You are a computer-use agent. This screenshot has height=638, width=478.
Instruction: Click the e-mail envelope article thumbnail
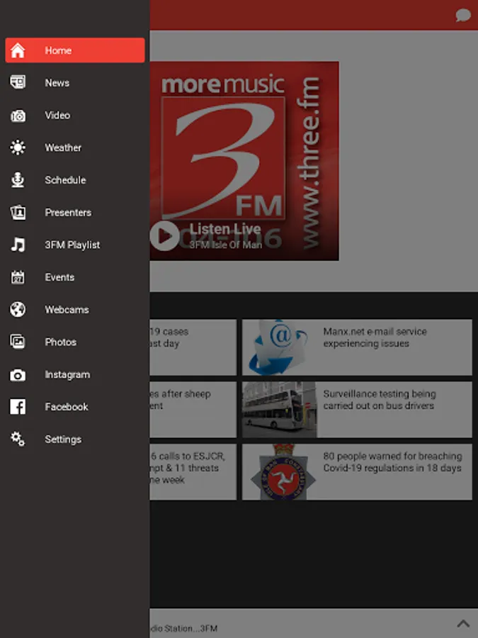tap(279, 347)
